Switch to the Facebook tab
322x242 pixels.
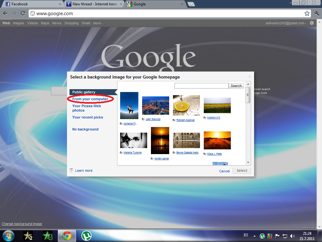[x=31, y=4]
